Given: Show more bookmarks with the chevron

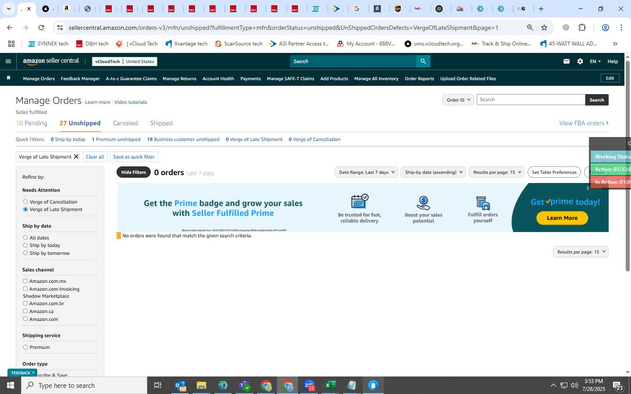Looking at the screenshot, I should [x=615, y=44].
